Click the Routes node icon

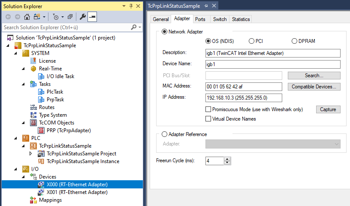pyautogui.click(x=33, y=107)
